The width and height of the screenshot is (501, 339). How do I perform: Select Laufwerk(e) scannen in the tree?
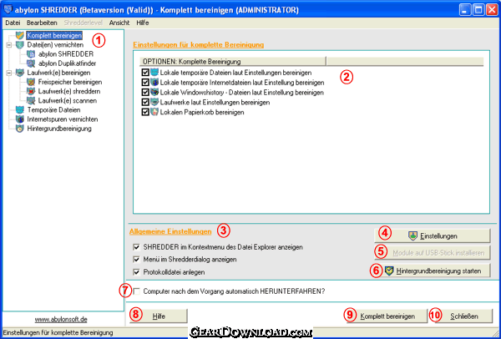point(68,101)
